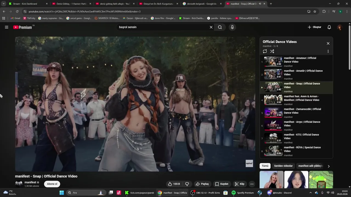
Task: Open the manifest channel name link
Action: (x=30, y=182)
